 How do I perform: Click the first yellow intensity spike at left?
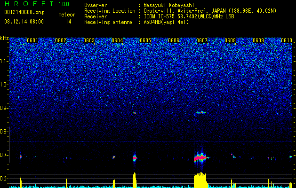tap(21, 181)
